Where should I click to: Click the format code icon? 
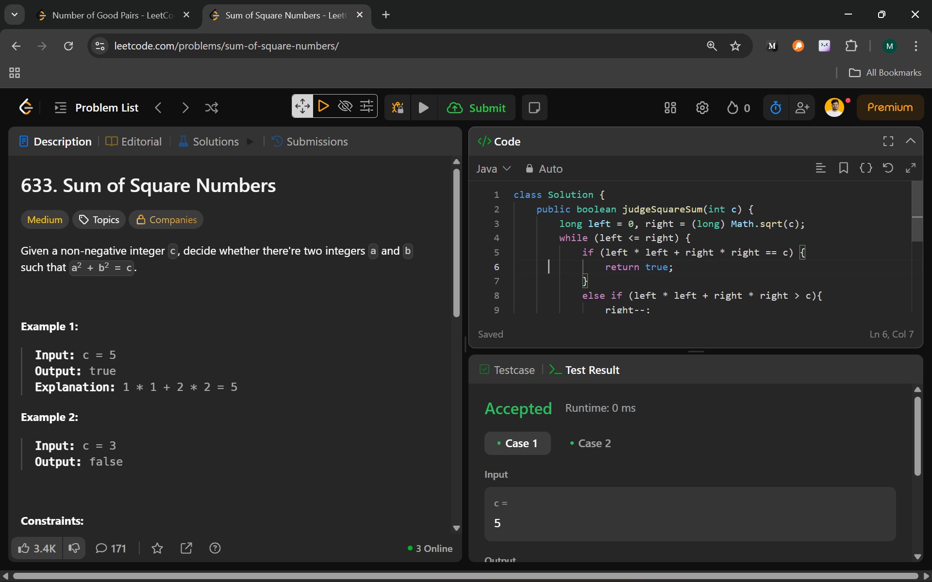[820, 168]
